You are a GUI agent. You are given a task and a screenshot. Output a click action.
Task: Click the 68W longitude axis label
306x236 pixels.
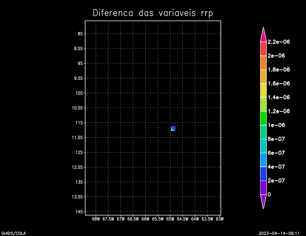point(96,219)
